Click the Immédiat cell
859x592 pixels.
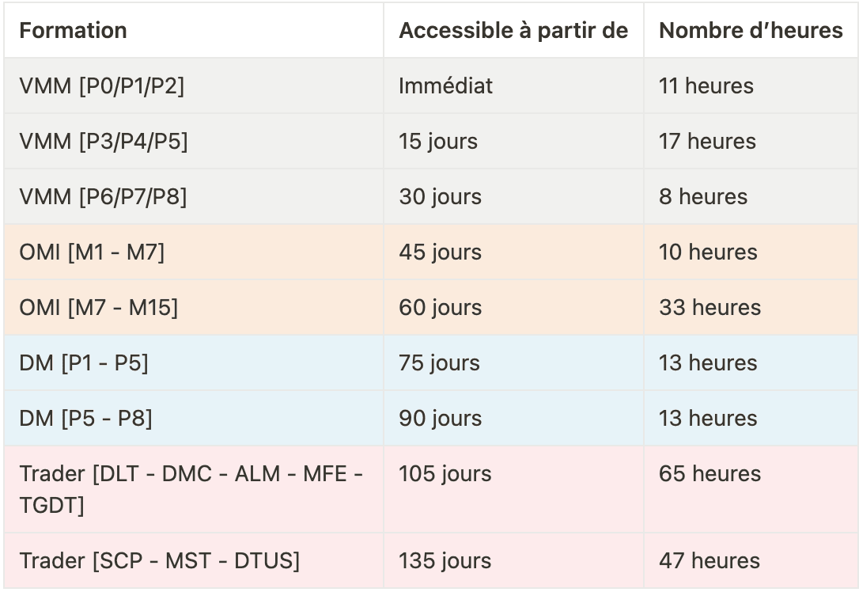tap(513, 85)
